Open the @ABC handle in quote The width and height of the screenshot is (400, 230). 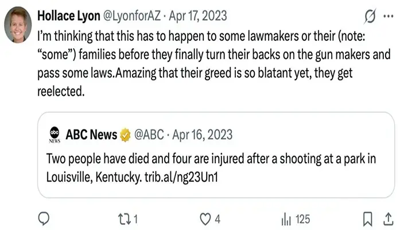(x=149, y=135)
